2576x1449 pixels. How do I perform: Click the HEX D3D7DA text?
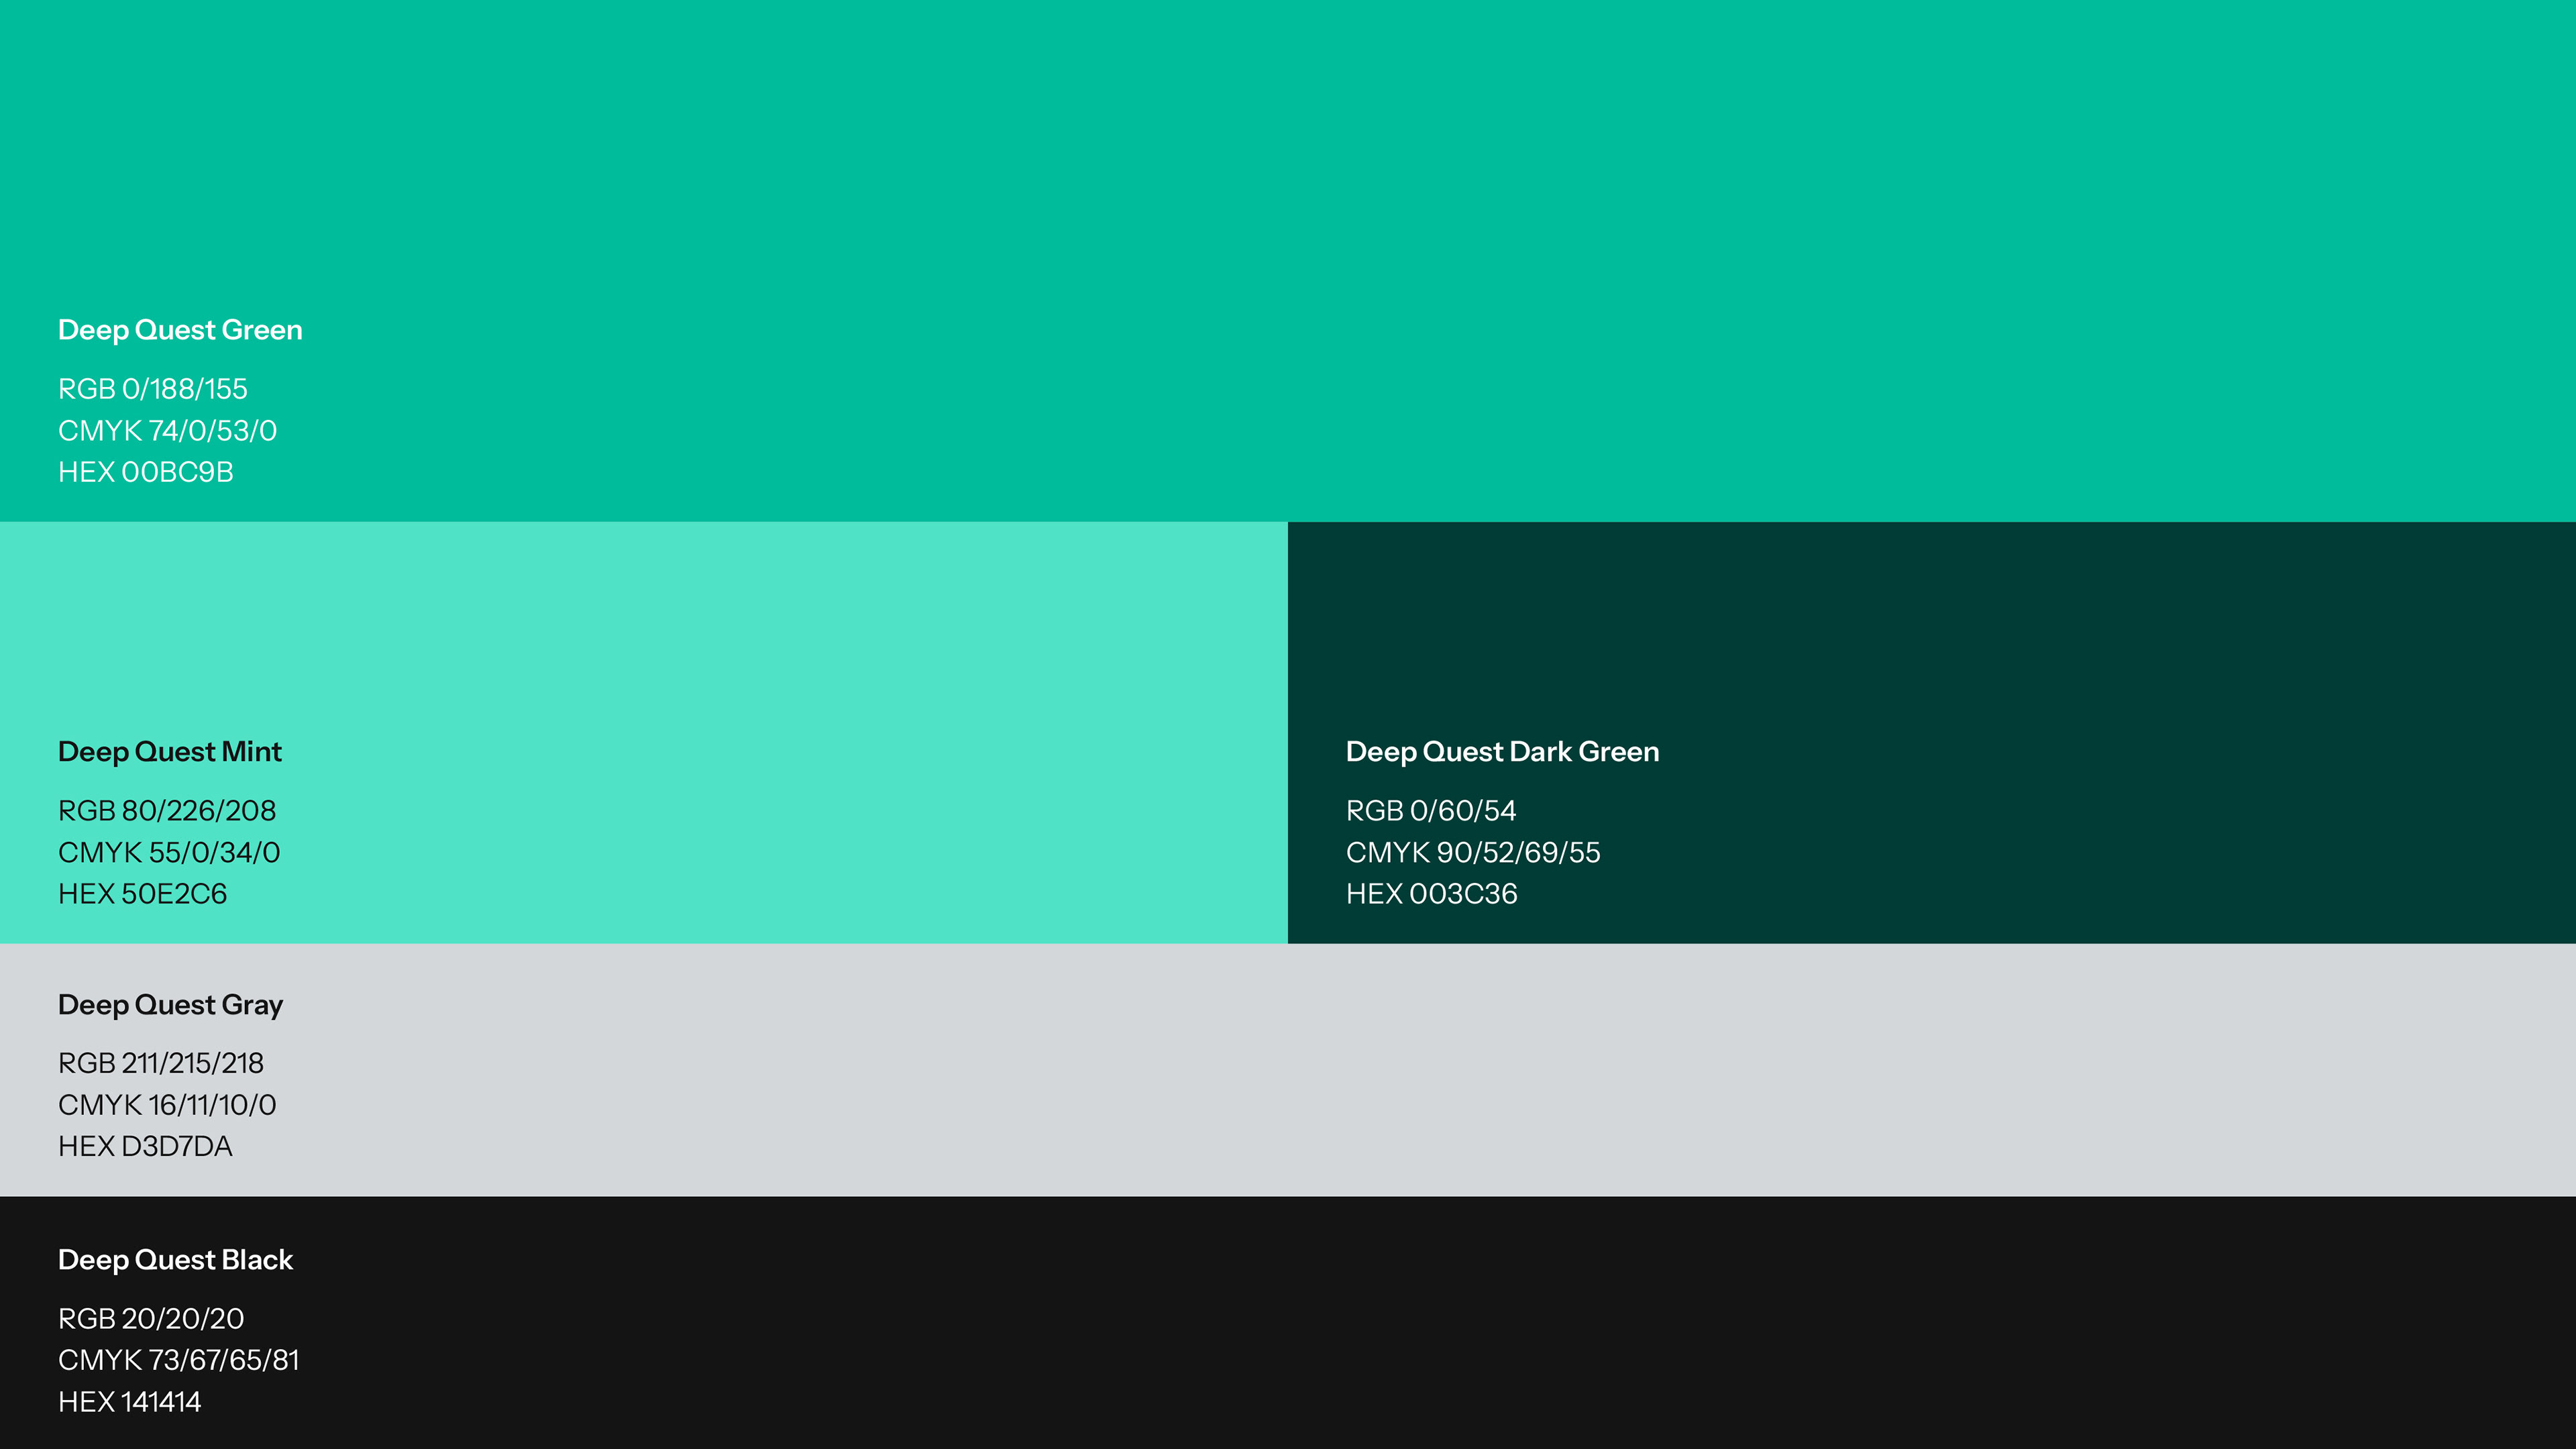146,1147
